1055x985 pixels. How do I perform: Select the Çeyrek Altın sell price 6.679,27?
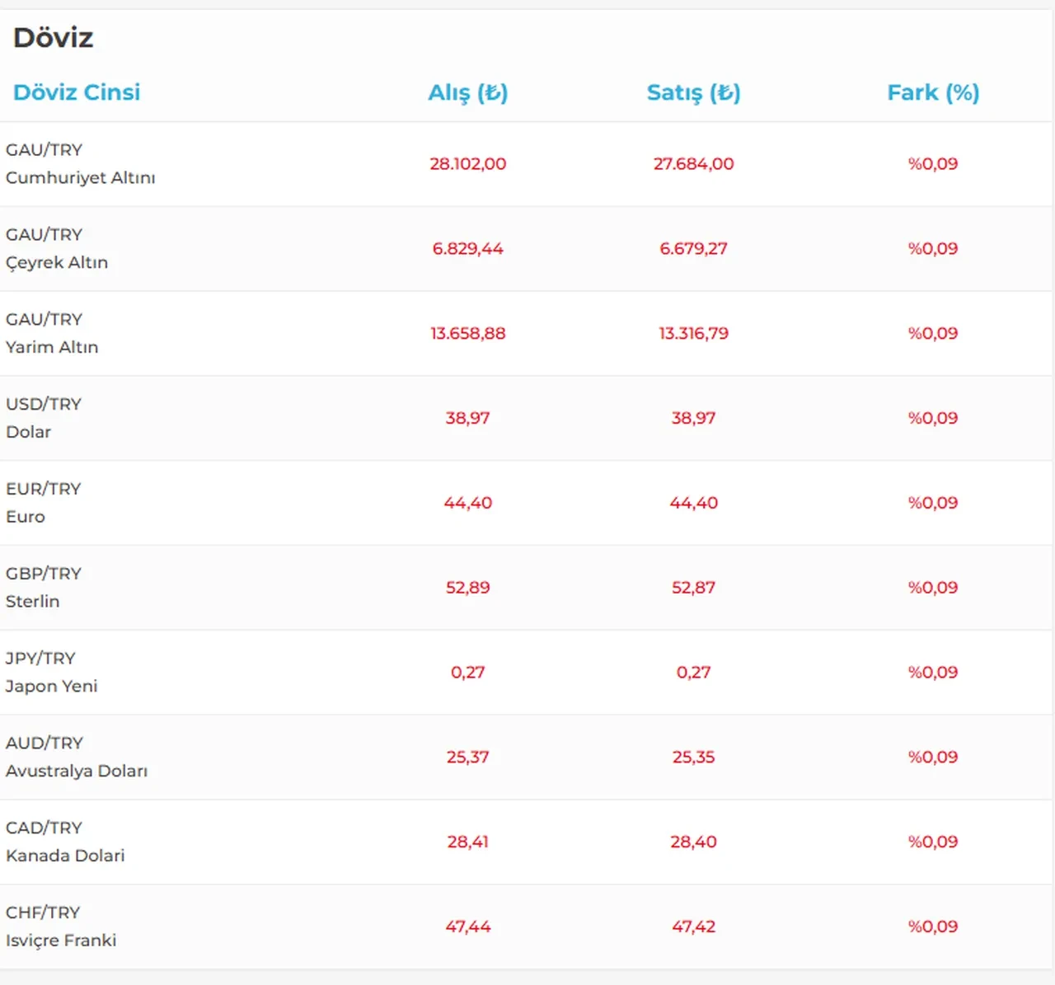(x=693, y=249)
